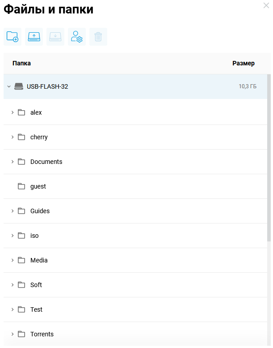This screenshot has height=348, width=273.
Task: Expand the Torrents folder chevron
Action: (x=13, y=334)
